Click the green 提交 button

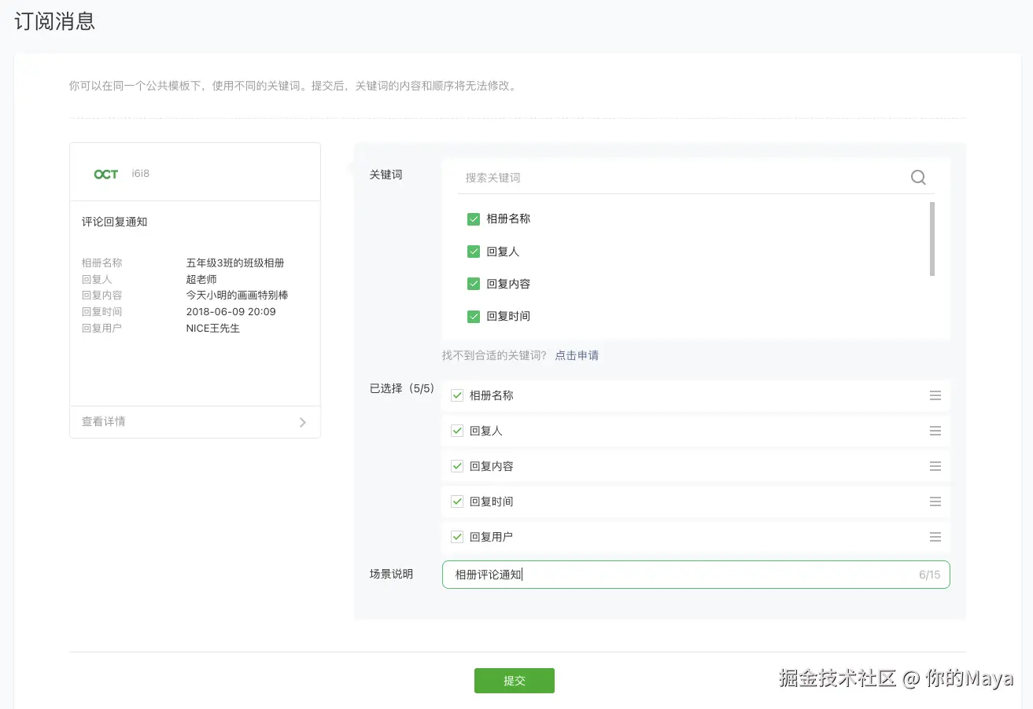tap(515, 681)
